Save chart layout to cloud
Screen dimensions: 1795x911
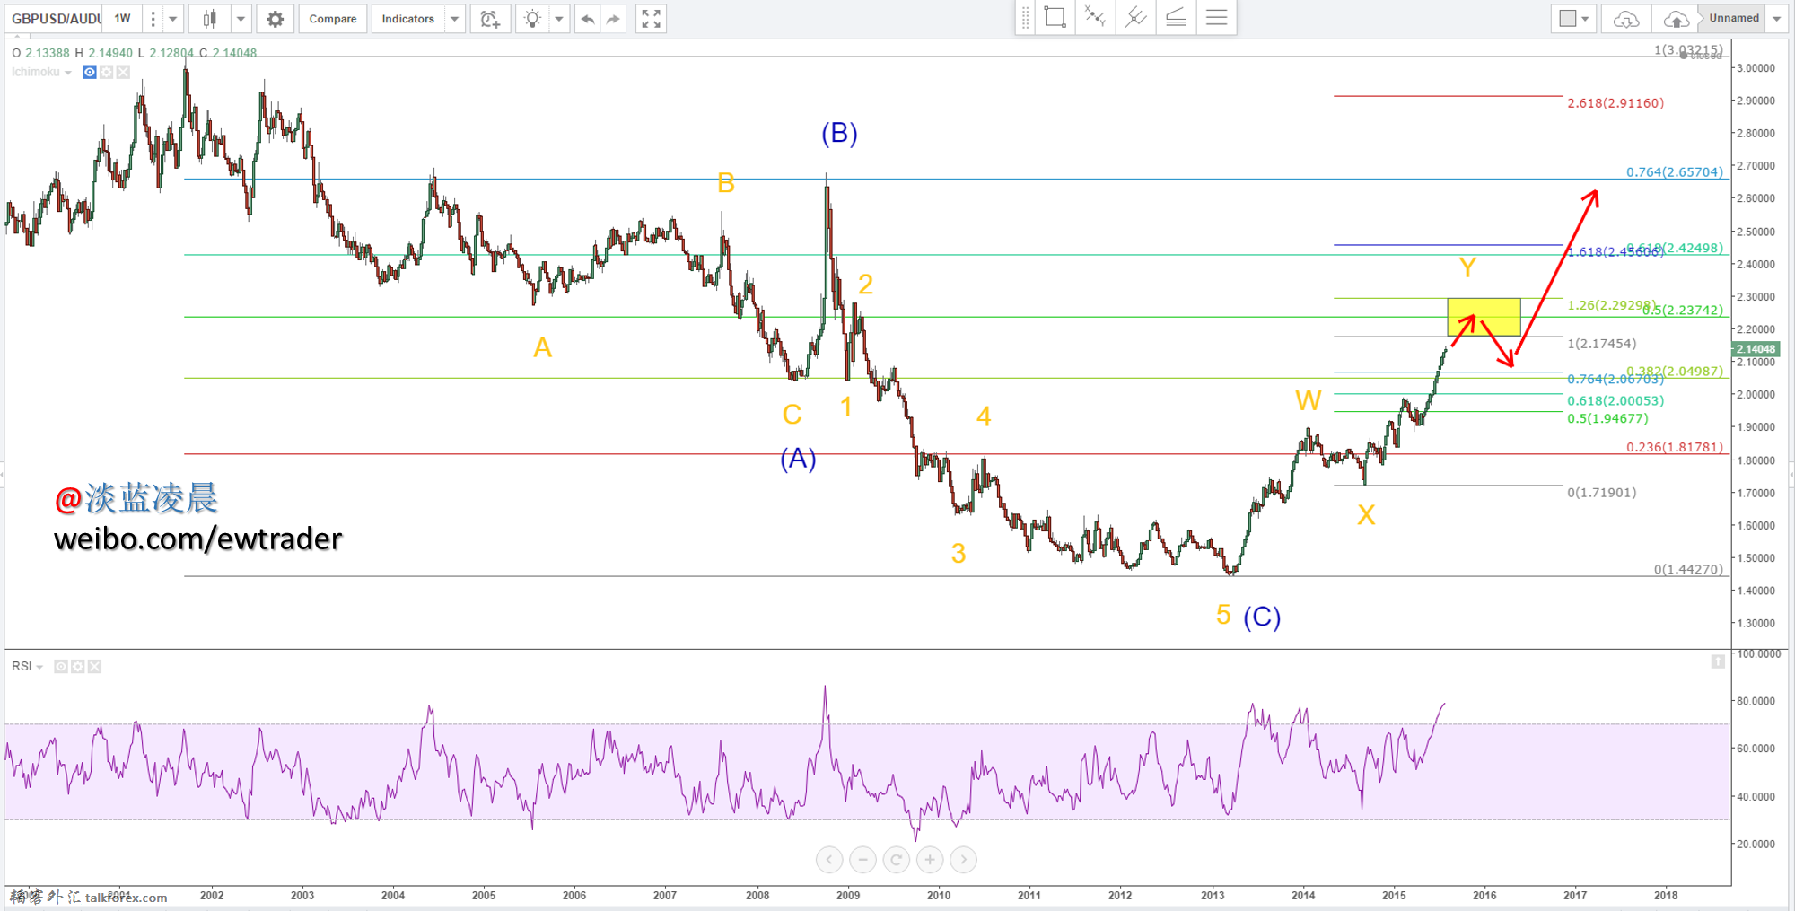pyautogui.click(x=1676, y=19)
